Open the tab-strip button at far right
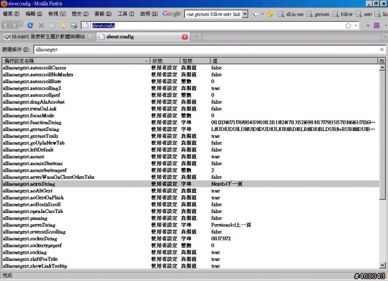This screenshot has height=281, width=388. [x=385, y=37]
